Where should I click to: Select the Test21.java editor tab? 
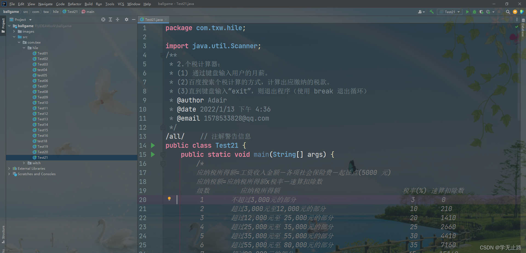pos(153,19)
